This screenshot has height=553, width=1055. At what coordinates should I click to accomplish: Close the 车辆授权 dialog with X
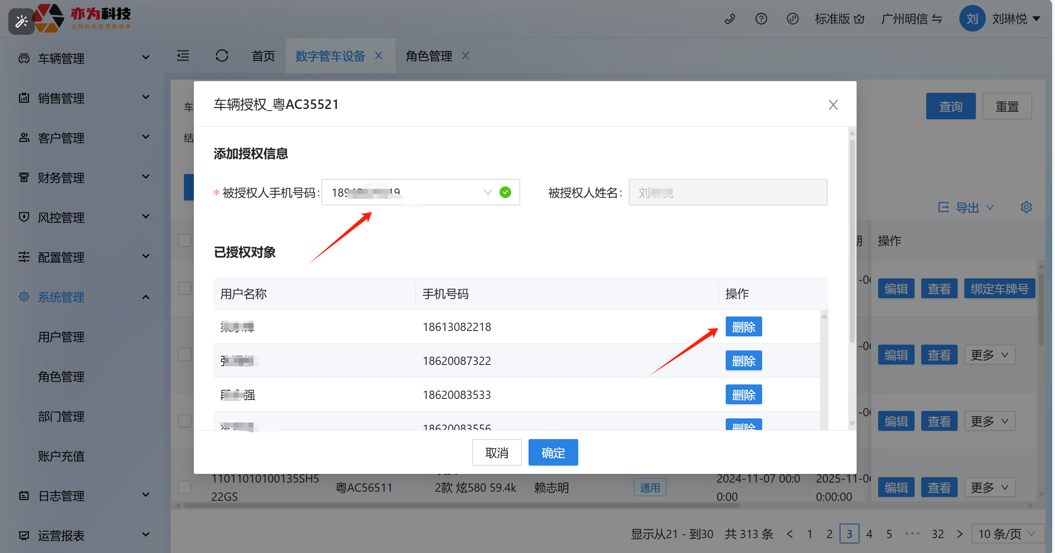coord(833,105)
